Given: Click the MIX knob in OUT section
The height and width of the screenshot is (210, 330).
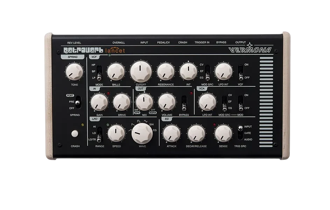Looking at the screenshot, I should (x=144, y=102).
